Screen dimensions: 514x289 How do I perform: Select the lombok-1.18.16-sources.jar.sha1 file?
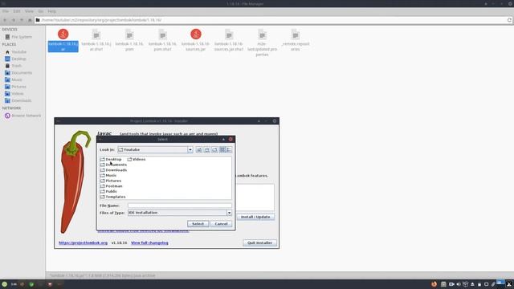point(229,40)
